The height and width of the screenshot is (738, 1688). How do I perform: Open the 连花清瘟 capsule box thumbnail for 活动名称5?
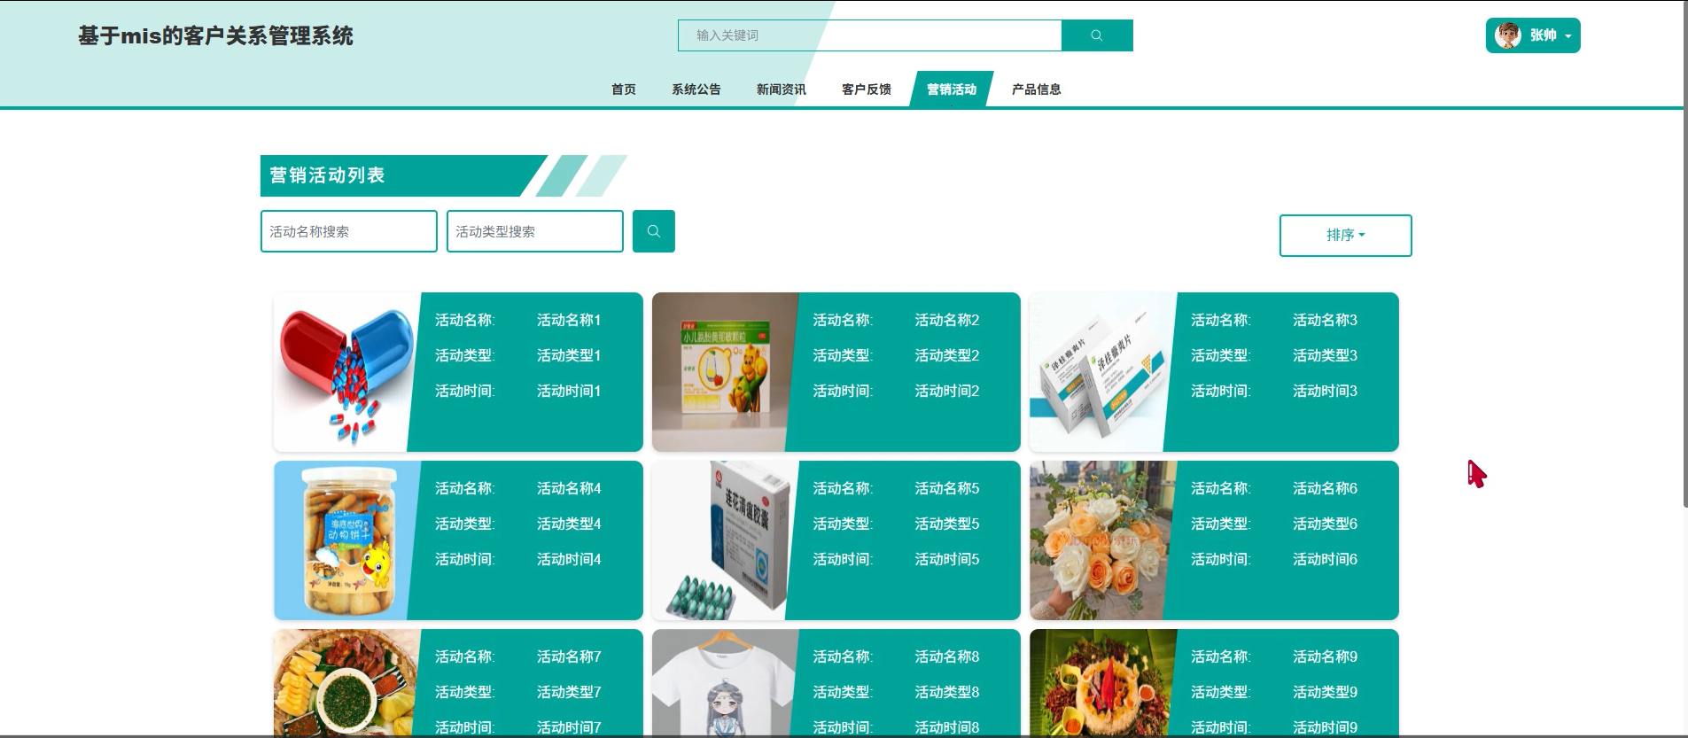coord(724,540)
